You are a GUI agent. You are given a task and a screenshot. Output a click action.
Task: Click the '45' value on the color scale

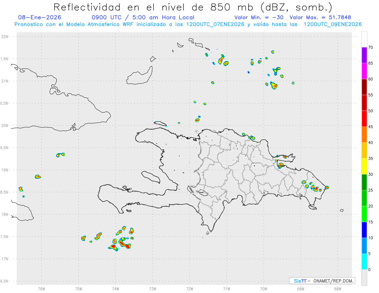(370, 127)
